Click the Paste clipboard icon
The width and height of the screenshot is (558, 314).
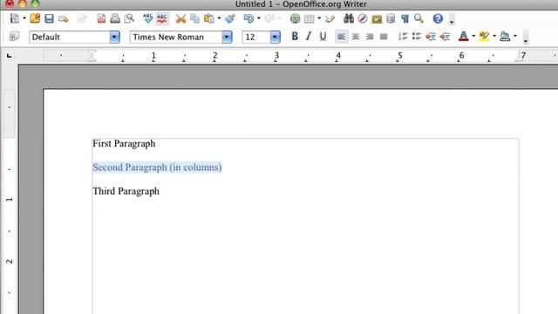209,18
